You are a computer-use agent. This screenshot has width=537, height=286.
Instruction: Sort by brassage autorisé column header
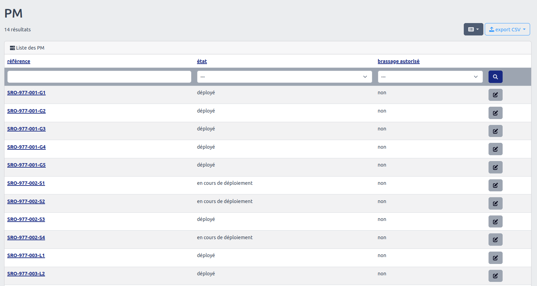tap(398, 61)
